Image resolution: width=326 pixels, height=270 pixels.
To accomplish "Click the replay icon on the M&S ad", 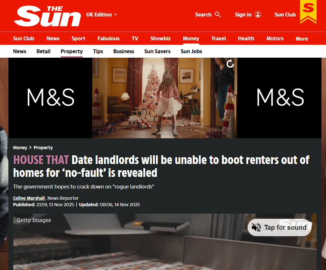I will click(x=230, y=63).
